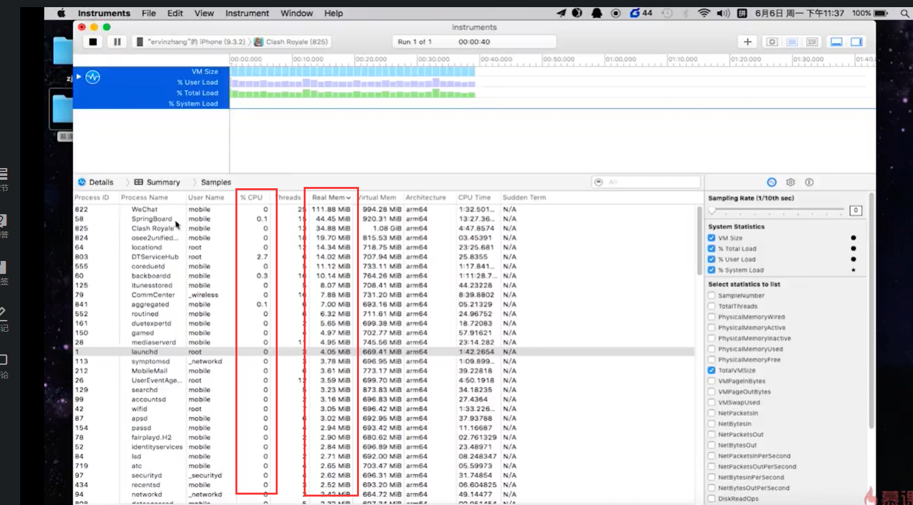Click the timeline ruler at 00:50.000
The image size is (913, 505).
(x=559, y=59)
